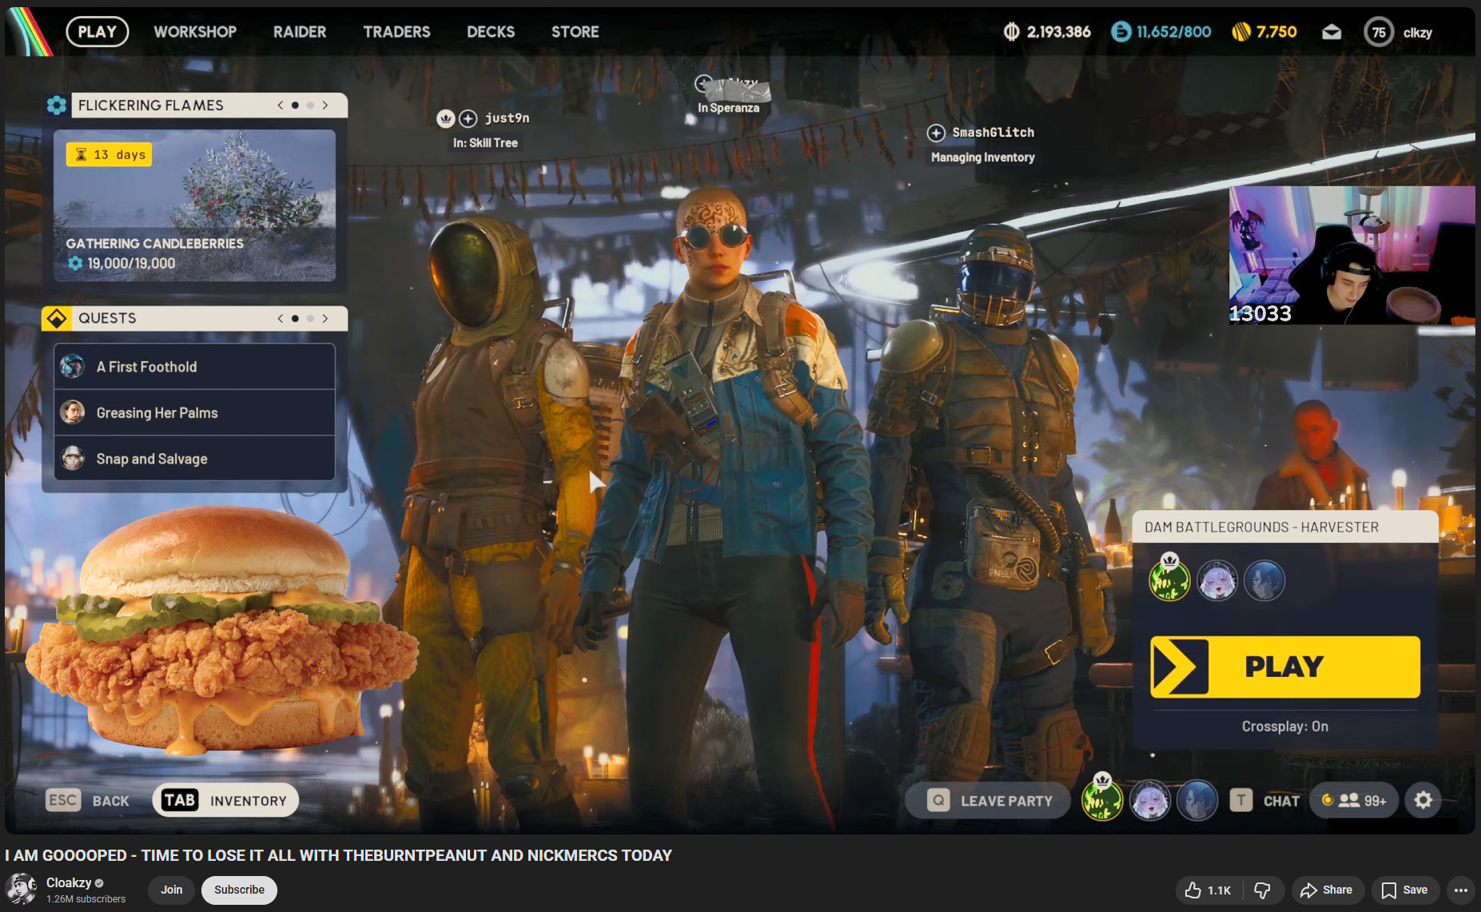Switch to the WORKSHOP tab
Image resolution: width=1481 pixels, height=912 pixels.
tap(195, 32)
